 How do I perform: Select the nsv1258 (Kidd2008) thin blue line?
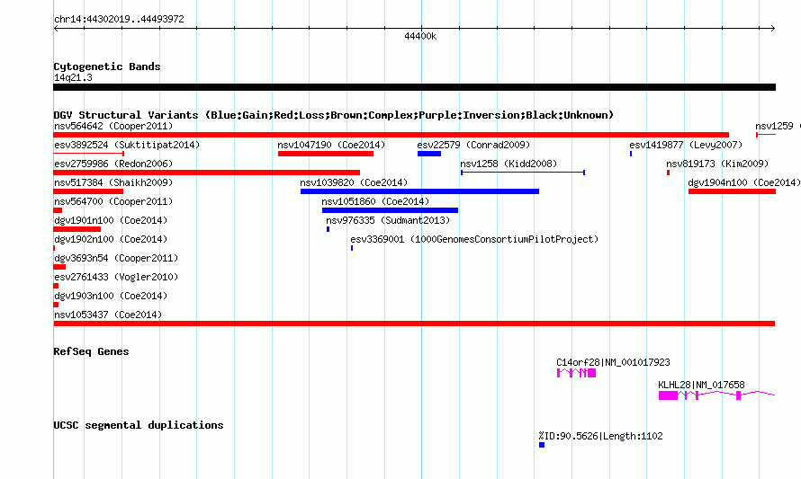pyautogui.click(x=523, y=173)
